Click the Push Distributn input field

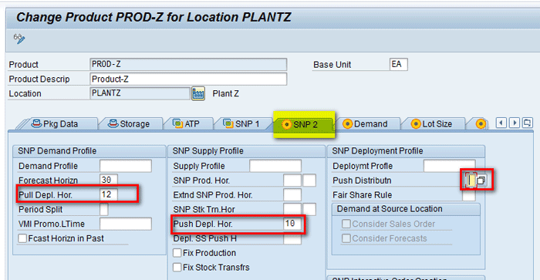[x=471, y=180]
